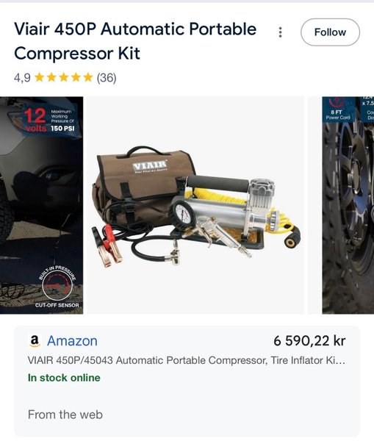This screenshot has width=374, height=441.
Task: Tap the 4,9 rating number
Action: (x=22, y=78)
